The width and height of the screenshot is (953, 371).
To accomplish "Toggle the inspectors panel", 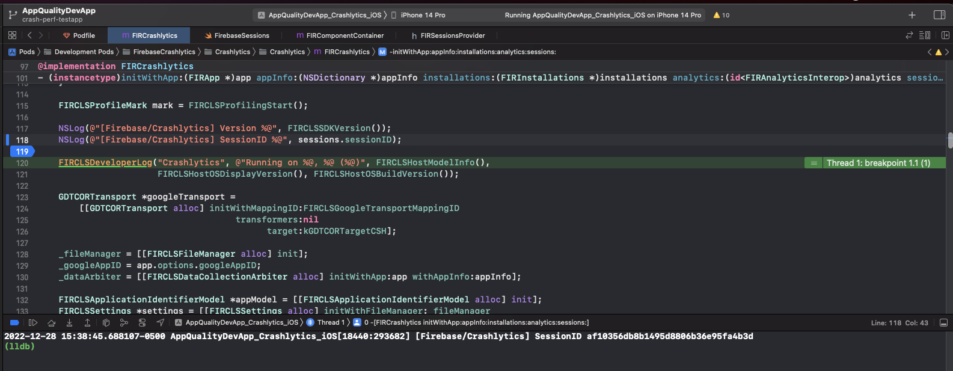I will point(939,15).
